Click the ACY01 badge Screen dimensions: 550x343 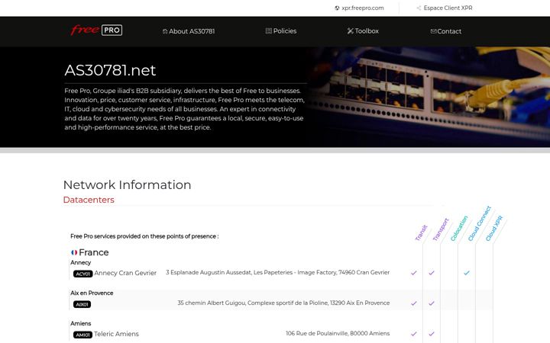(82, 274)
